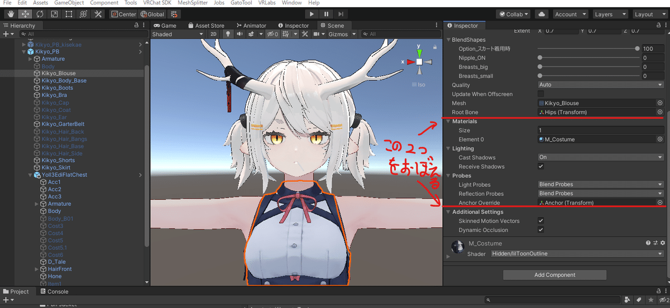Switch to the Asset Store tab
This screenshot has width=670, height=308.
(x=206, y=25)
